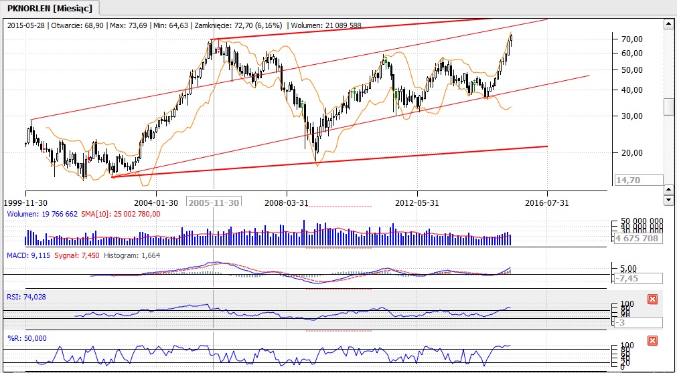677x373 pixels.
Task: Click the Otwarcie: 68,90 header value
Action: pos(77,25)
